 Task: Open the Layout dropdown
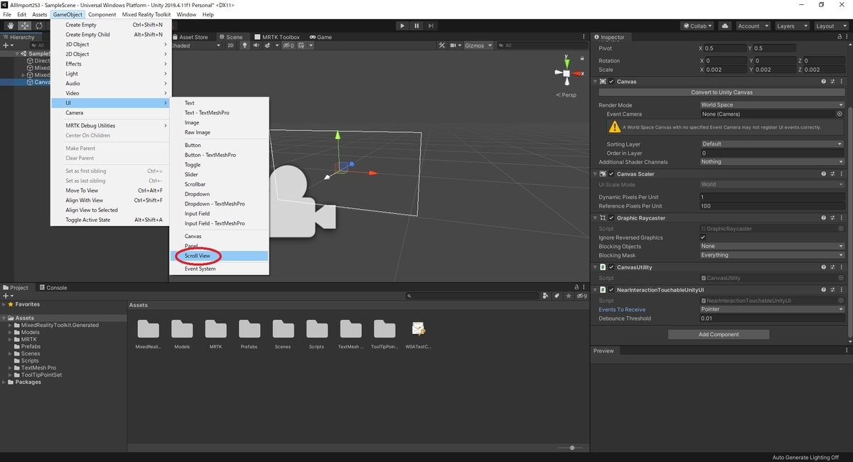point(830,26)
